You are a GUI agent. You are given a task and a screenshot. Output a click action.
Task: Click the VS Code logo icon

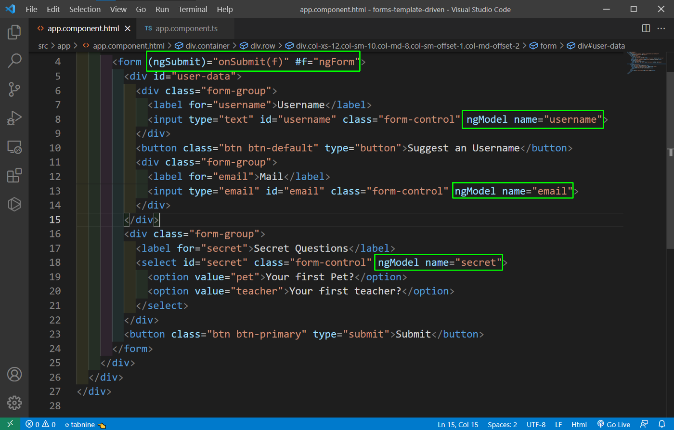10,9
